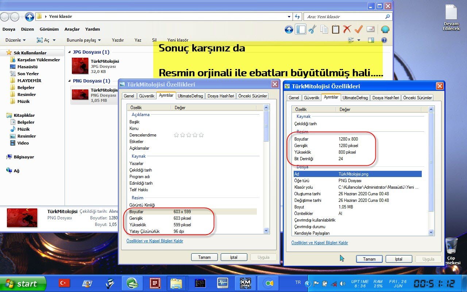Image resolution: width=467 pixels, height=292 pixels.
Task: Click scroll-down arrow in left dialog's details list
Action: 266,231
